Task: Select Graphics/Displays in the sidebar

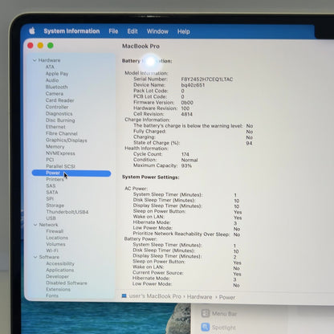Action: [x=67, y=141]
